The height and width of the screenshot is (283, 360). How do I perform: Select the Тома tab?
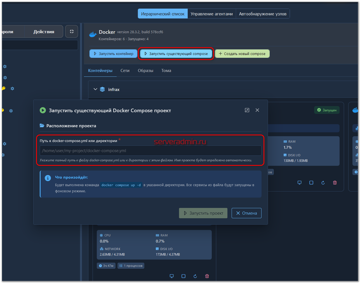click(x=166, y=71)
